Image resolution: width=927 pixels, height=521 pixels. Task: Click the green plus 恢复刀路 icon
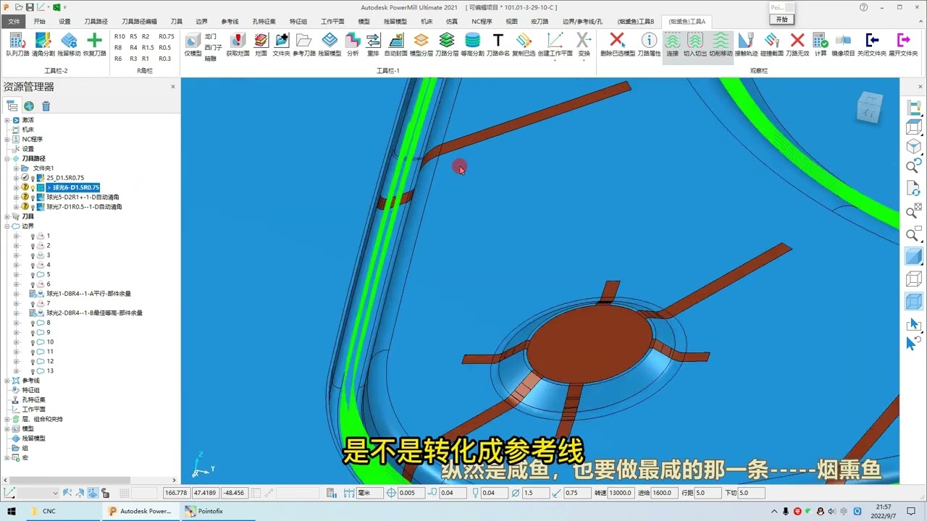[94, 44]
